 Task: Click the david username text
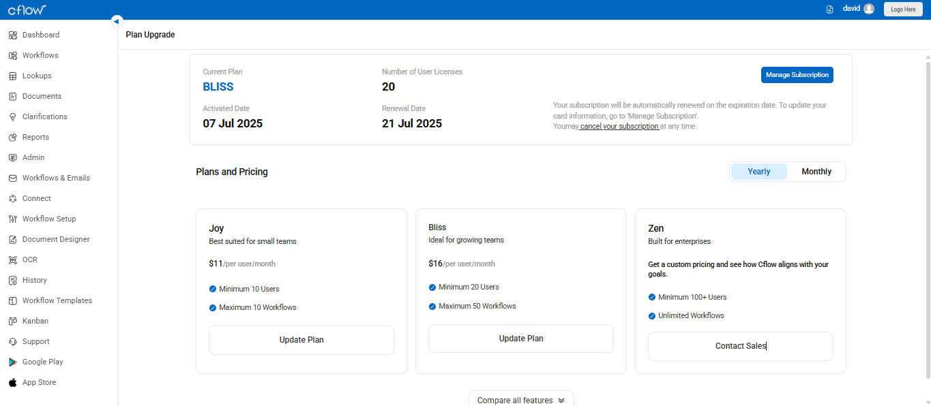tap(851, 9)
